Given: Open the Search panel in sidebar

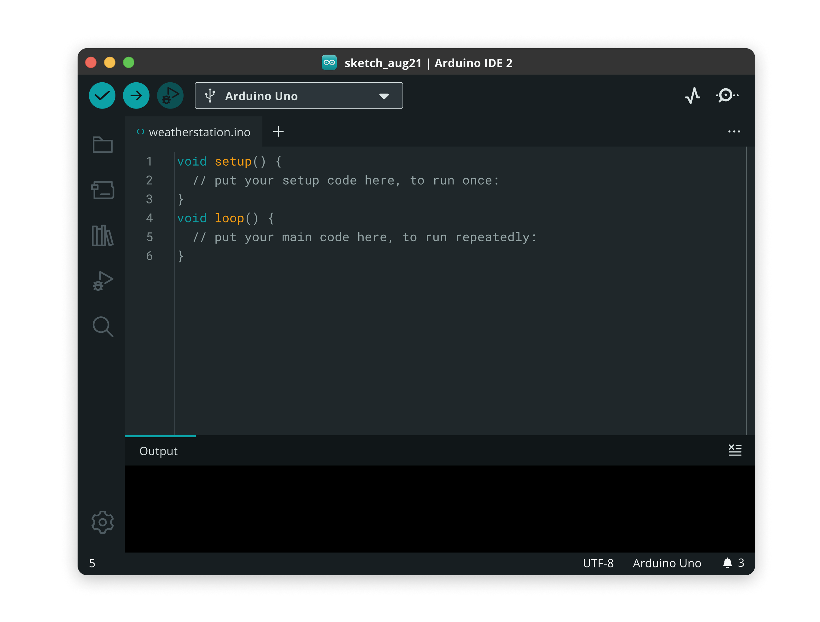Looking at the screenshot, I should click(102, 326).
